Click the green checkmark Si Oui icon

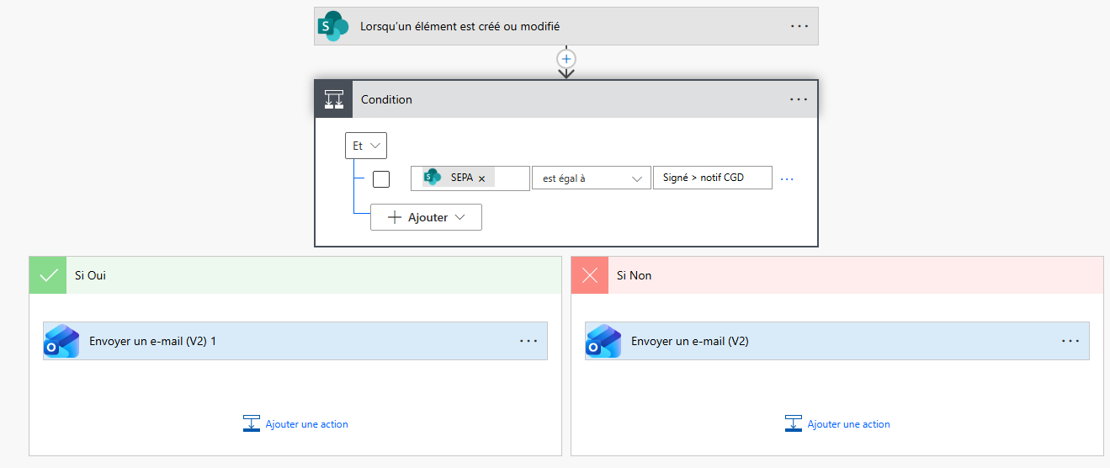tap(49, 275)
